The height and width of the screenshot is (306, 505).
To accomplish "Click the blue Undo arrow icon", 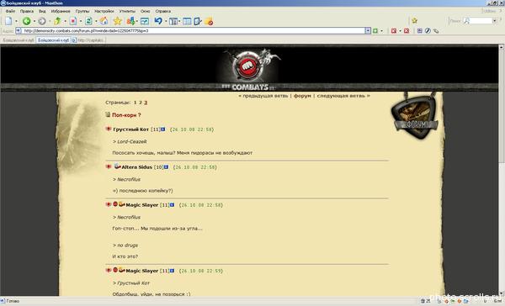I will 158,21.
